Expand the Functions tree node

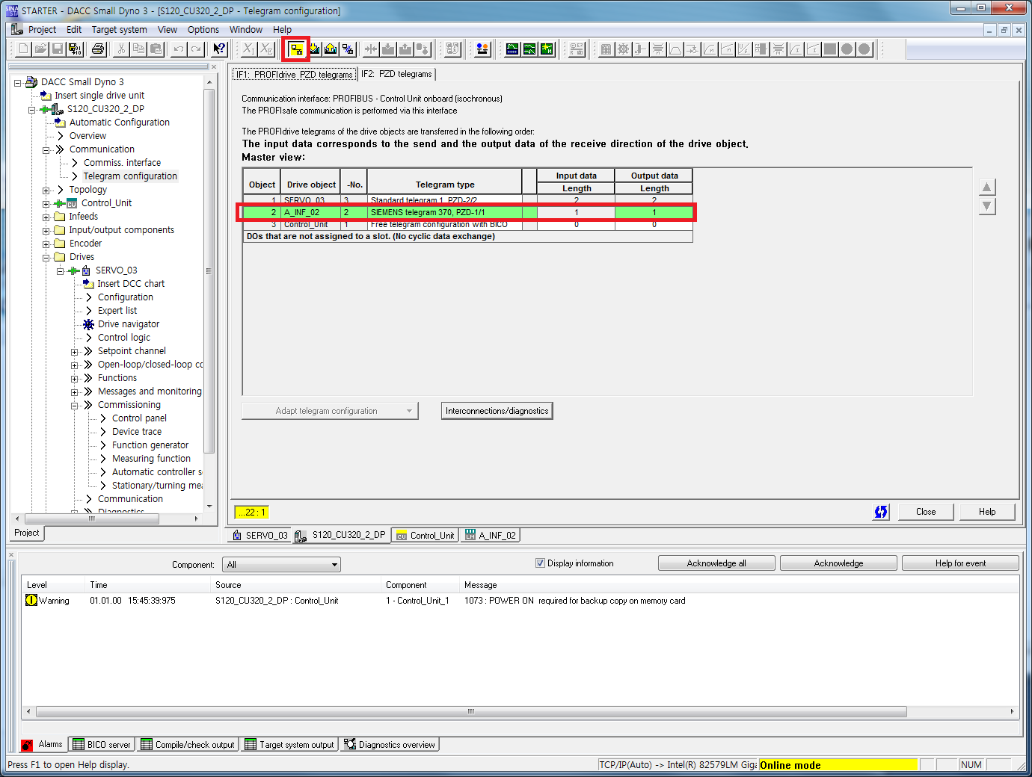(74, 379)
